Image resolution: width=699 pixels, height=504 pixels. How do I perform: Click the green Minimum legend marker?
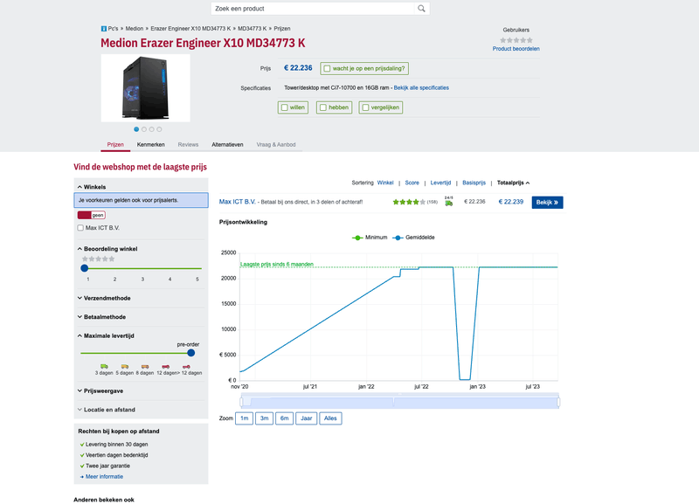356,237
